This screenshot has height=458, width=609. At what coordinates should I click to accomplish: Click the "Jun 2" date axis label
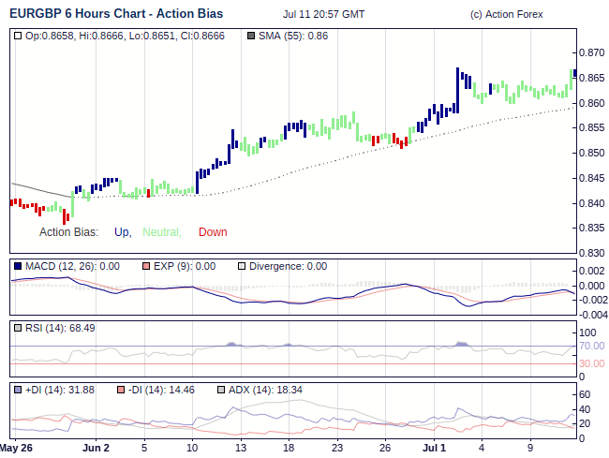[96, 448]
